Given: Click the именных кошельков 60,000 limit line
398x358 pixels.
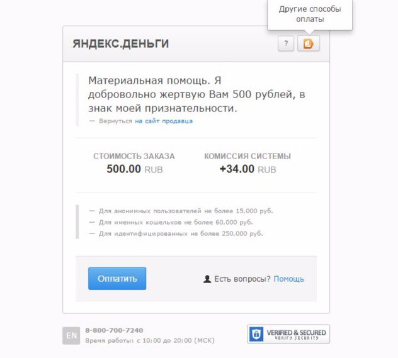Looking at the screenshot, I should (171, 222).
